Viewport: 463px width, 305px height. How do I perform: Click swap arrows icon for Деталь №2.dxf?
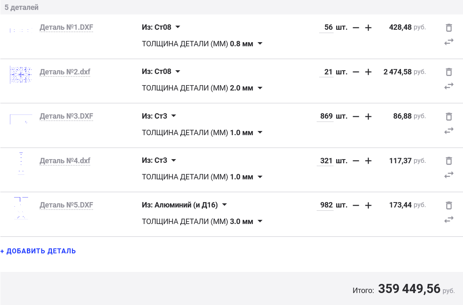pos(449,86)
